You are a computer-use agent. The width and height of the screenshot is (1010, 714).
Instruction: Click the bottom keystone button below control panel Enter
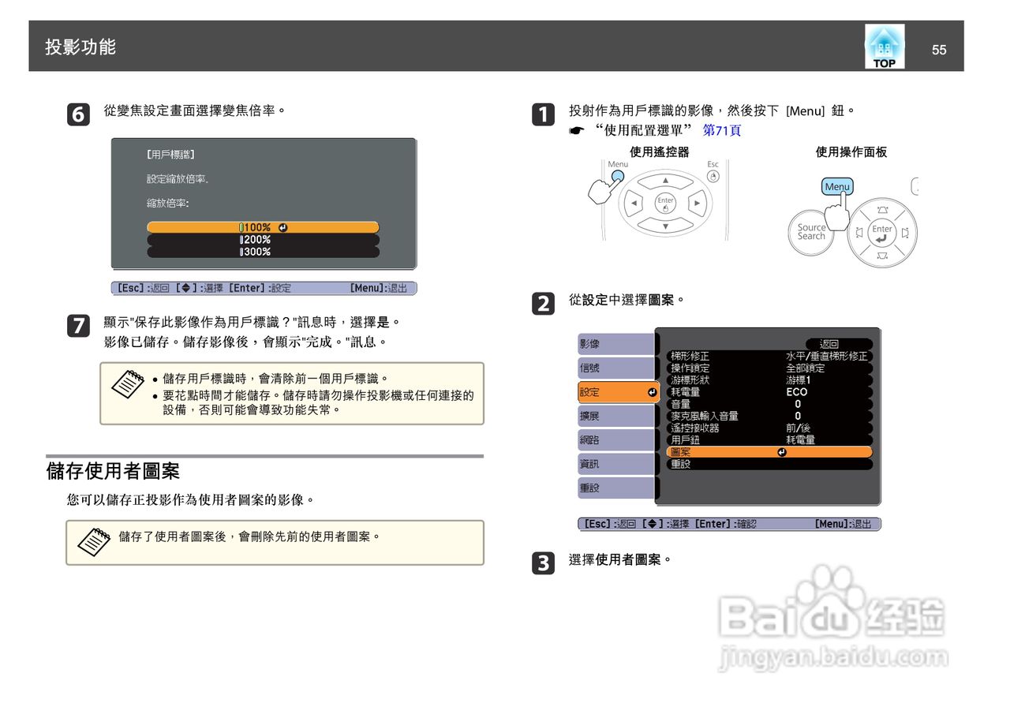tap(882, 256)
